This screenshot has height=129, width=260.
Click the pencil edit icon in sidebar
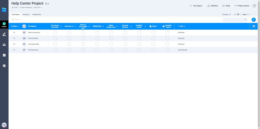[x=4, y=34]
